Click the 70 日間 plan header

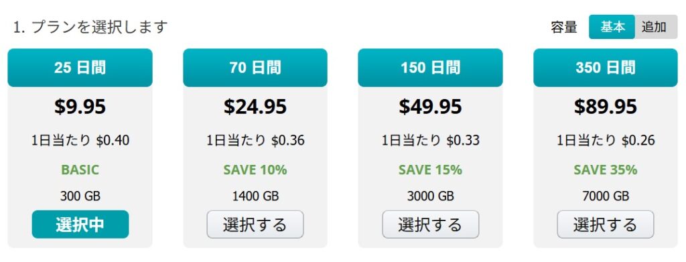255,68
